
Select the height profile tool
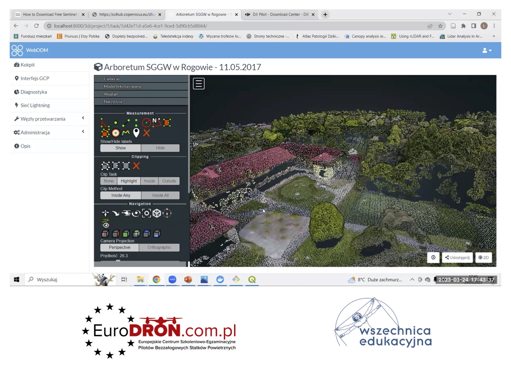(126, 133)
